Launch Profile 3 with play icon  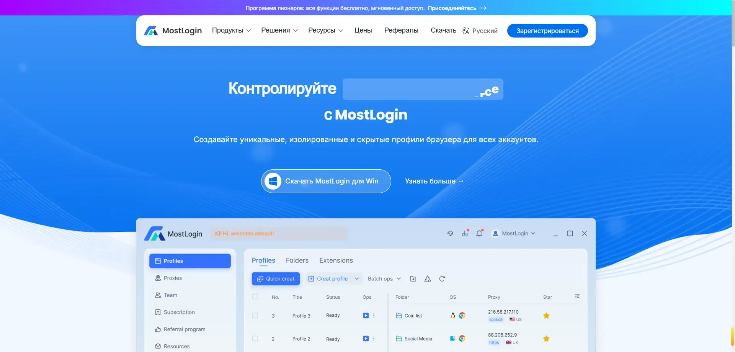(366, 316)
